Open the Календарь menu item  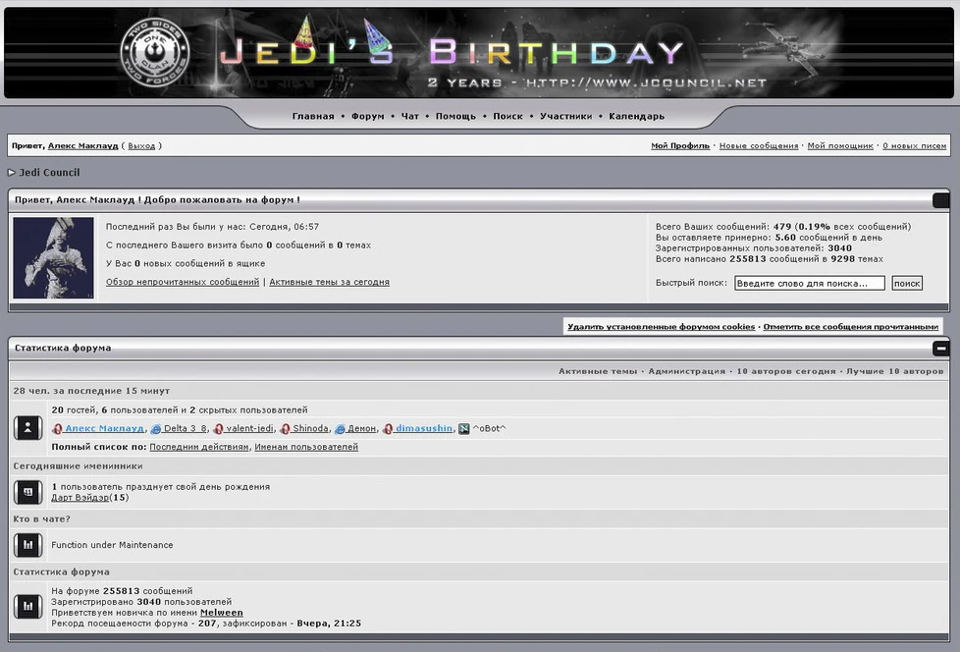[636, 116]
